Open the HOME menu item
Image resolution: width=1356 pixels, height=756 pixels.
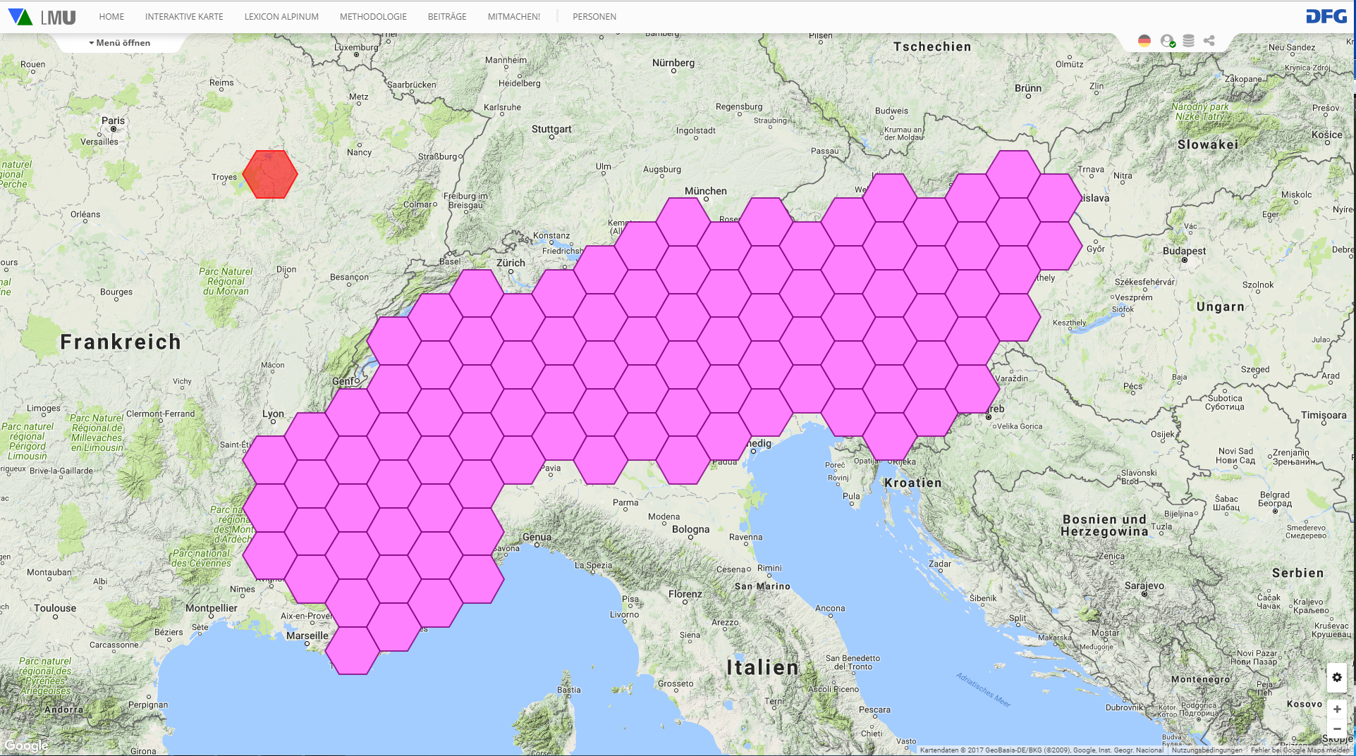click(x=111, y=17)
